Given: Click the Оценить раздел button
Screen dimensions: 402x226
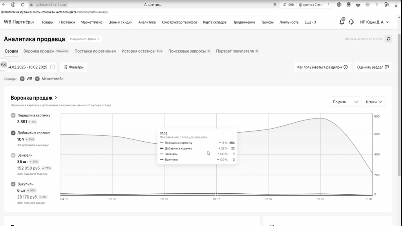Looking at the screenshot, I should [x=373, y=67].
